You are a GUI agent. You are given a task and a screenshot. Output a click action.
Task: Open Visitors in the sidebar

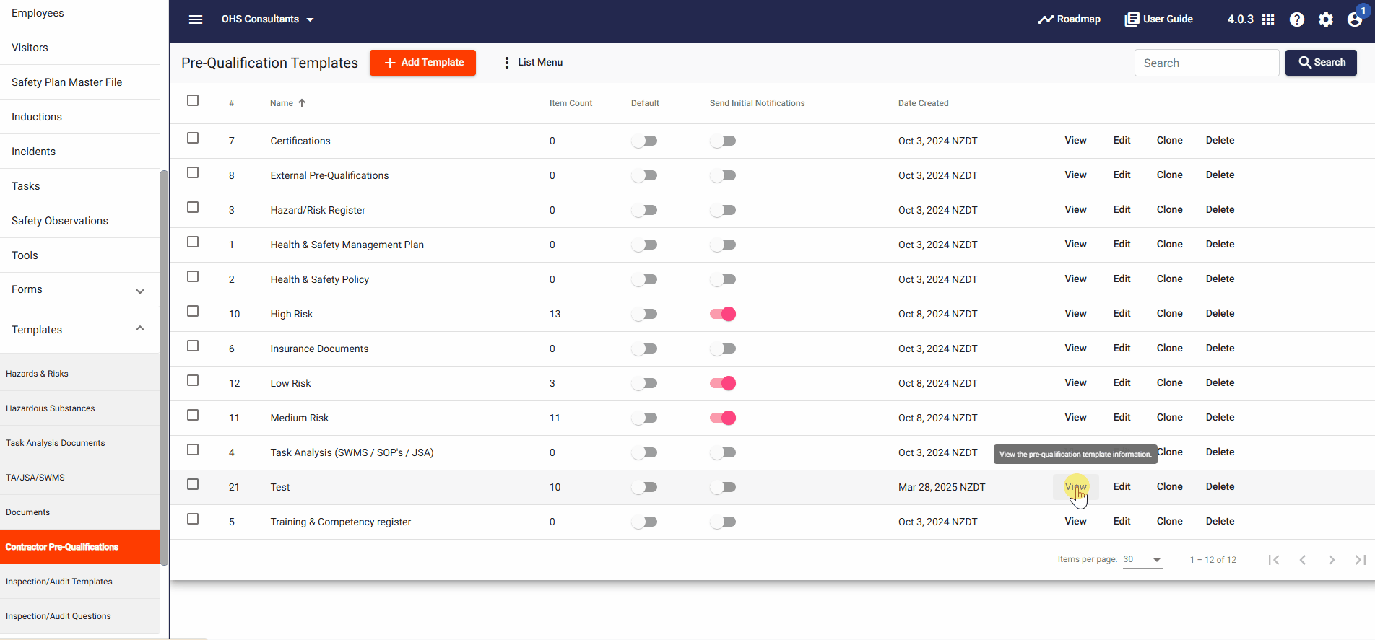[30, 48]
